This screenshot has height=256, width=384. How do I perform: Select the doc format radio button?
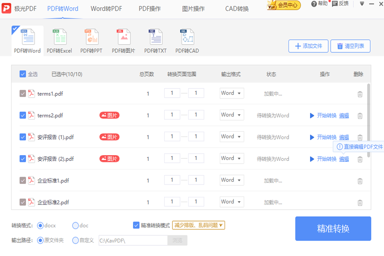[x=76, y=225]
